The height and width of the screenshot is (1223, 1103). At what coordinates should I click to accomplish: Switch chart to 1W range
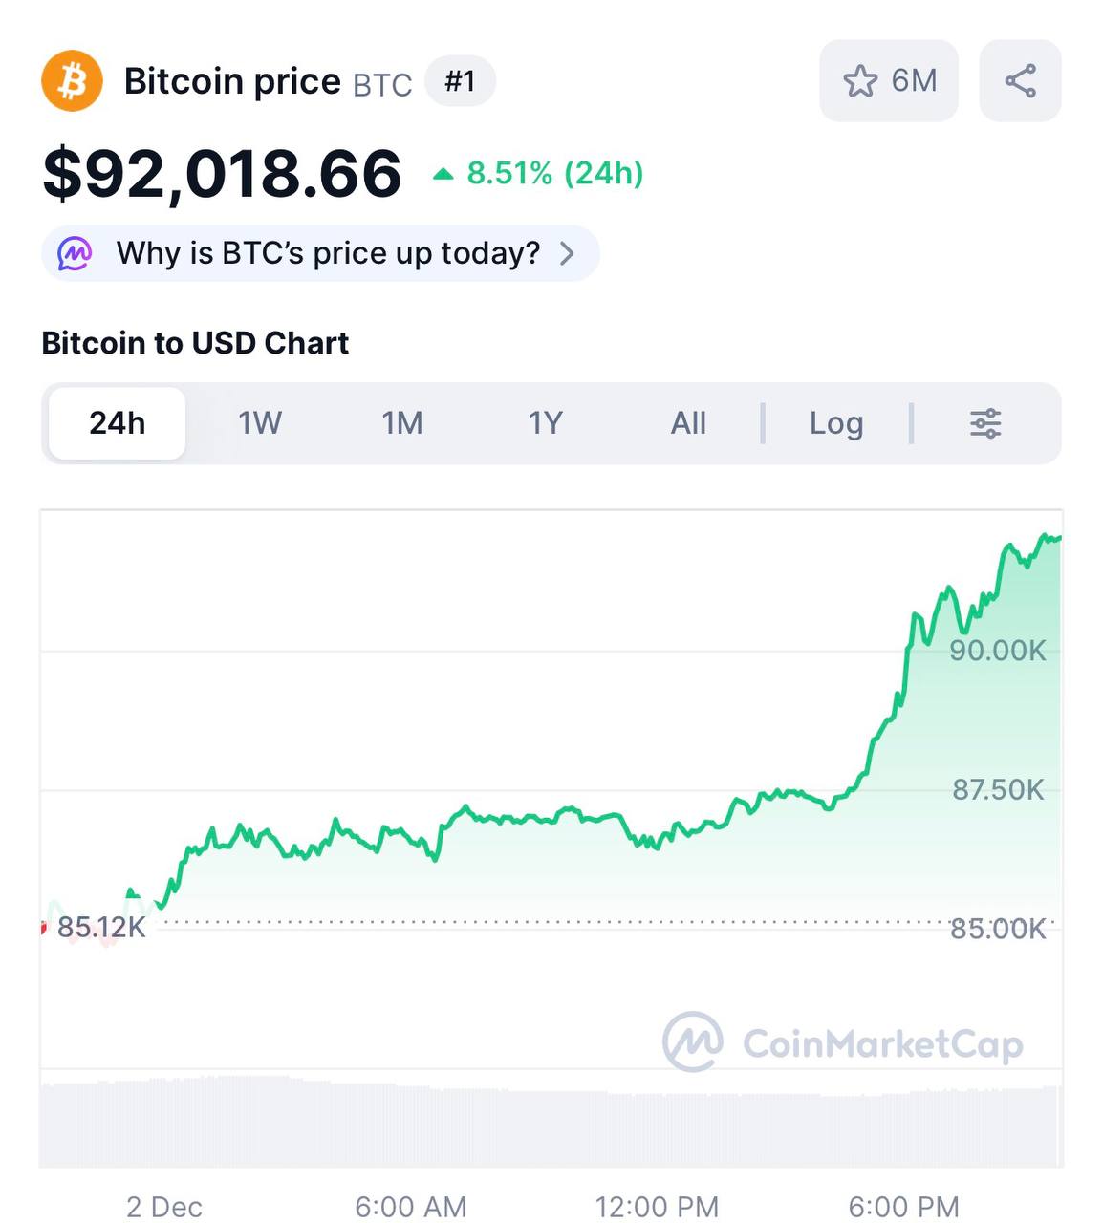pos(260,423)
